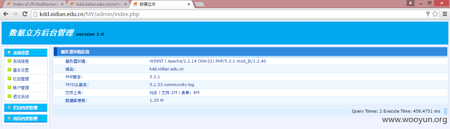The image size is (450, 129).
Task: Click the green arrow beside 系统信息
Action: point(10,61)
